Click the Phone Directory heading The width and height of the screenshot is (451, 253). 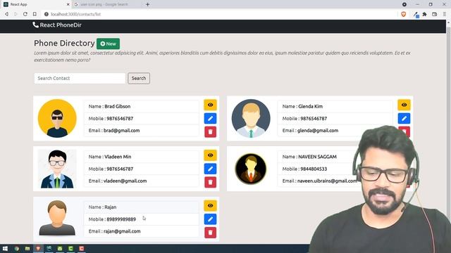click(x=64, y=44)
